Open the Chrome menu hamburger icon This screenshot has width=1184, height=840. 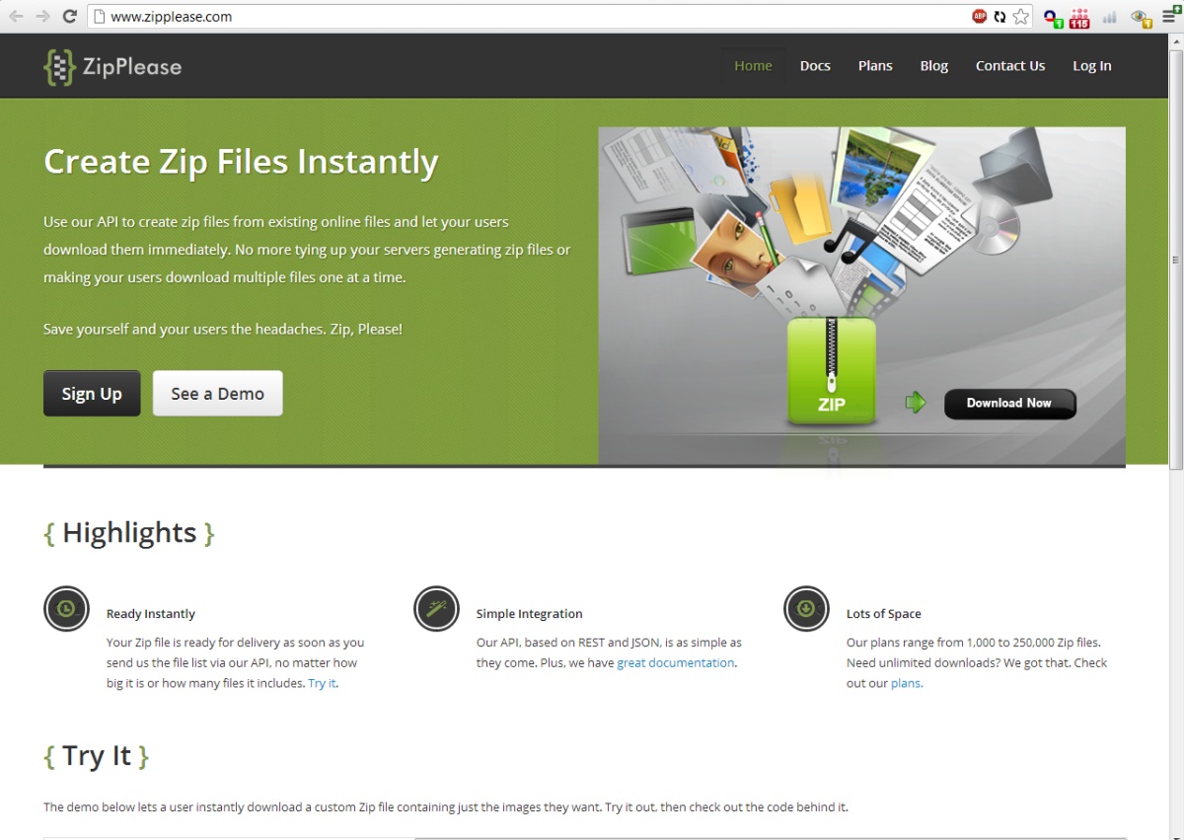(x=1169, y=16)
